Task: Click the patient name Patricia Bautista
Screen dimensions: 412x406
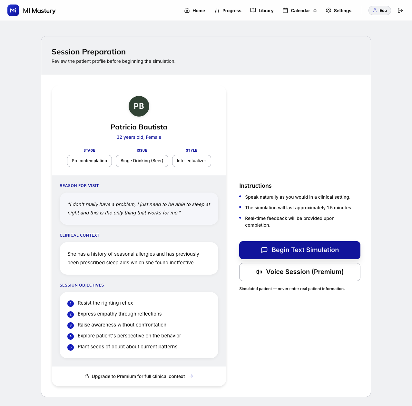Action: coord(139,127)
